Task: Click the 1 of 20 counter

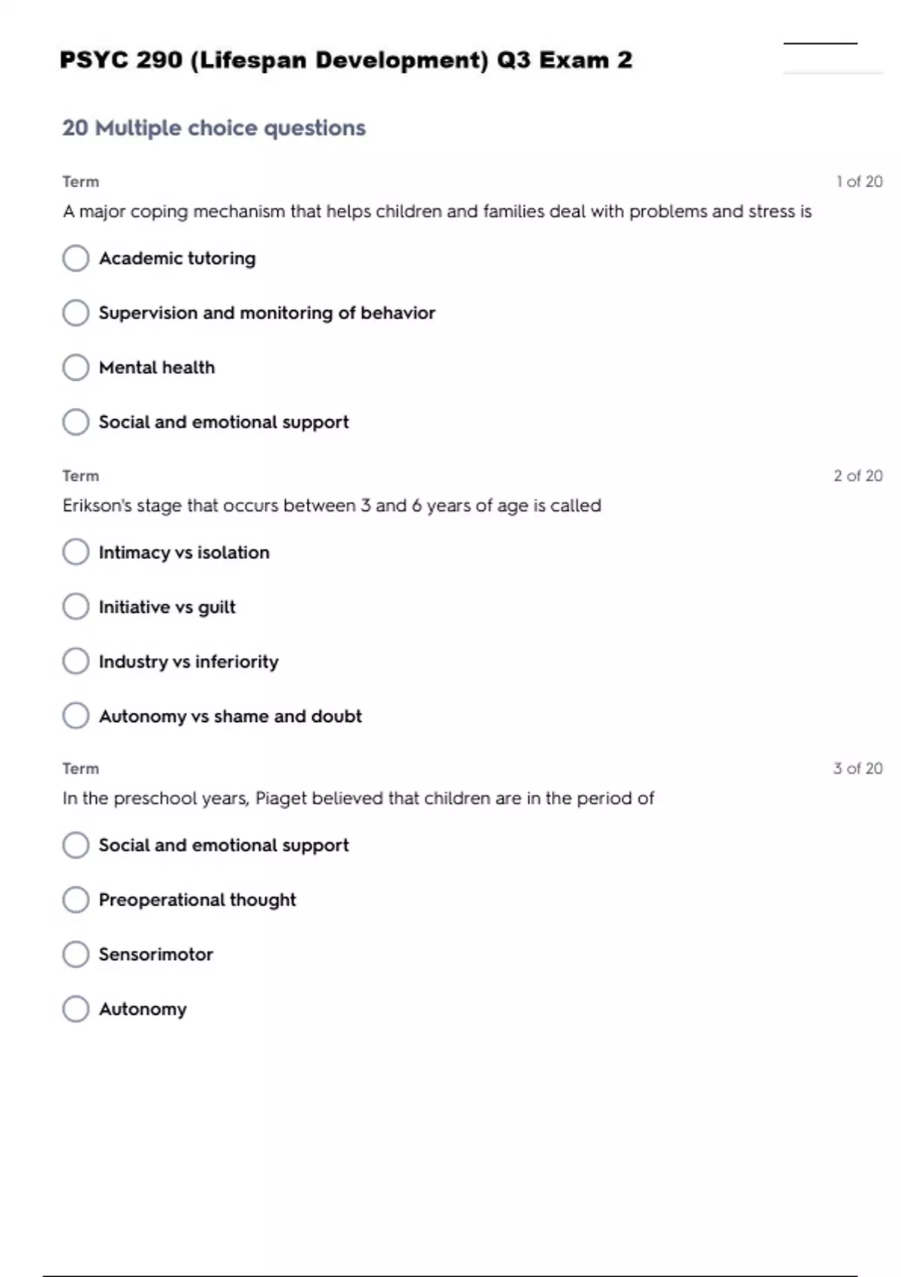Action: [859, 182]
